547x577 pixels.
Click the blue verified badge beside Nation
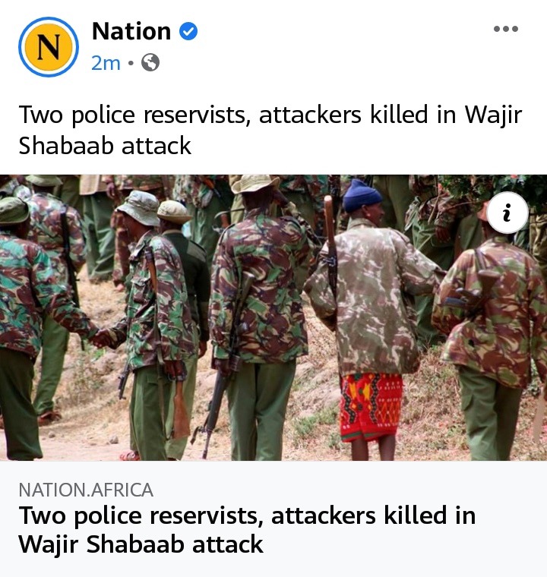pyautogui.click(x=188, y=31)
